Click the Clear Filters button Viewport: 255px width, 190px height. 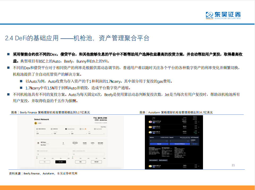pos(103,126)
